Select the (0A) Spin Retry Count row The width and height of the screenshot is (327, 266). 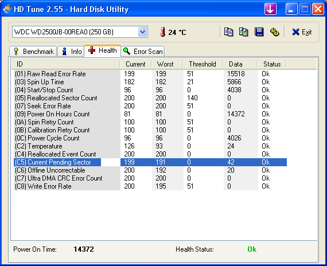[x=150, y=122]
